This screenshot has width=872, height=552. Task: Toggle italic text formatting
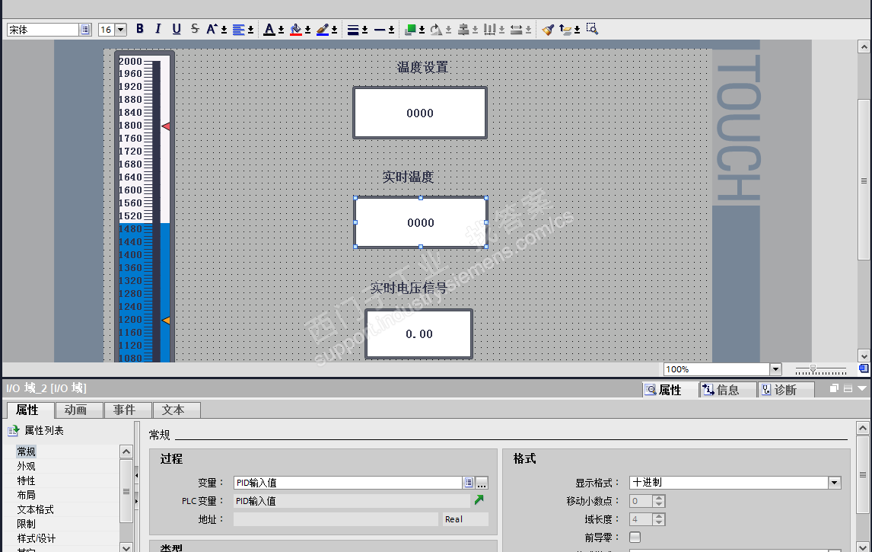coord(158,29)
